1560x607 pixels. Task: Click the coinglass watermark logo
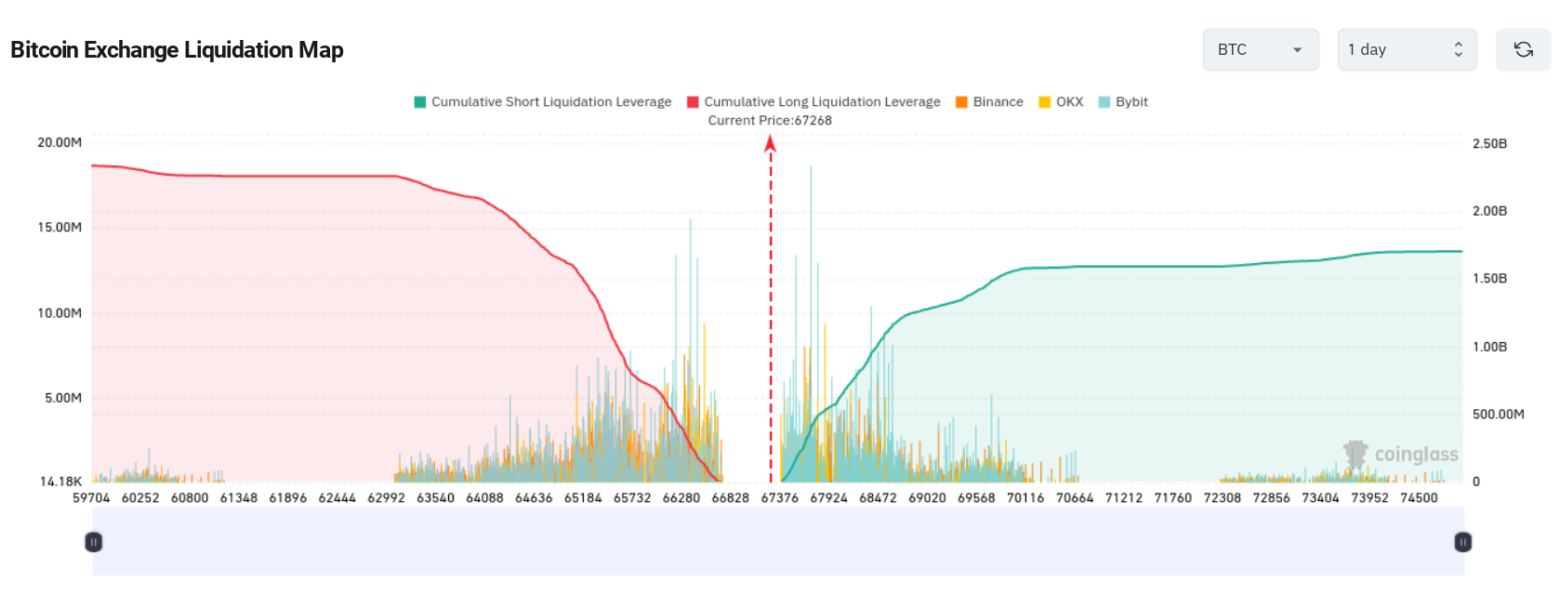tap(1400, 455)
